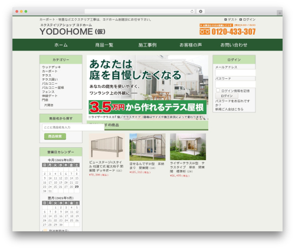Viewport: 295px width, 249px height.
Task: Click the 営業日カレンダー heading
Action: [x=61, y=152]
